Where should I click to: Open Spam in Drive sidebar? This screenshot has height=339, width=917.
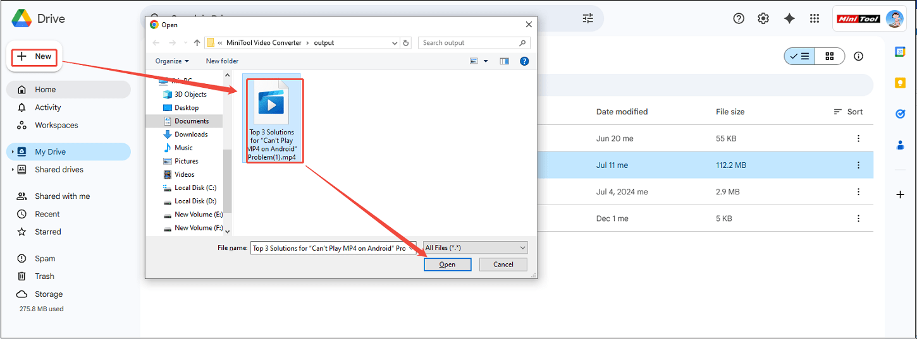[68, 258]
